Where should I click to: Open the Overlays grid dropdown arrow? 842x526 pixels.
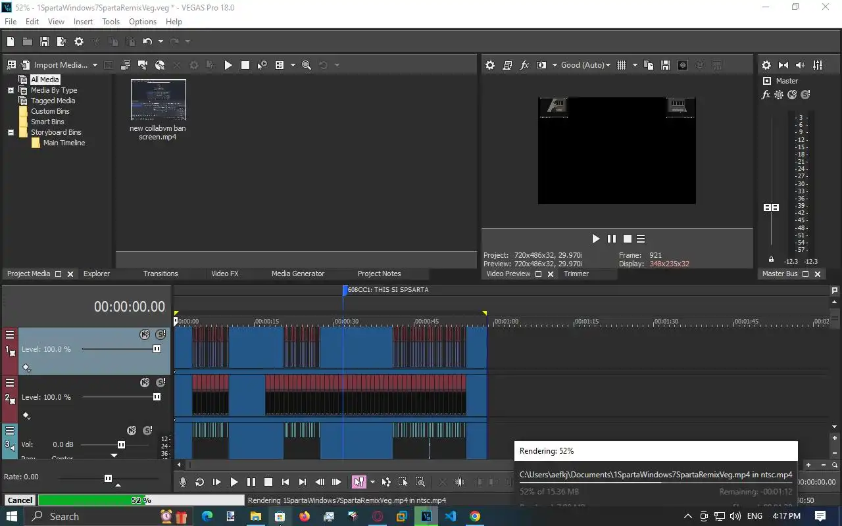(x=635, y=65)
